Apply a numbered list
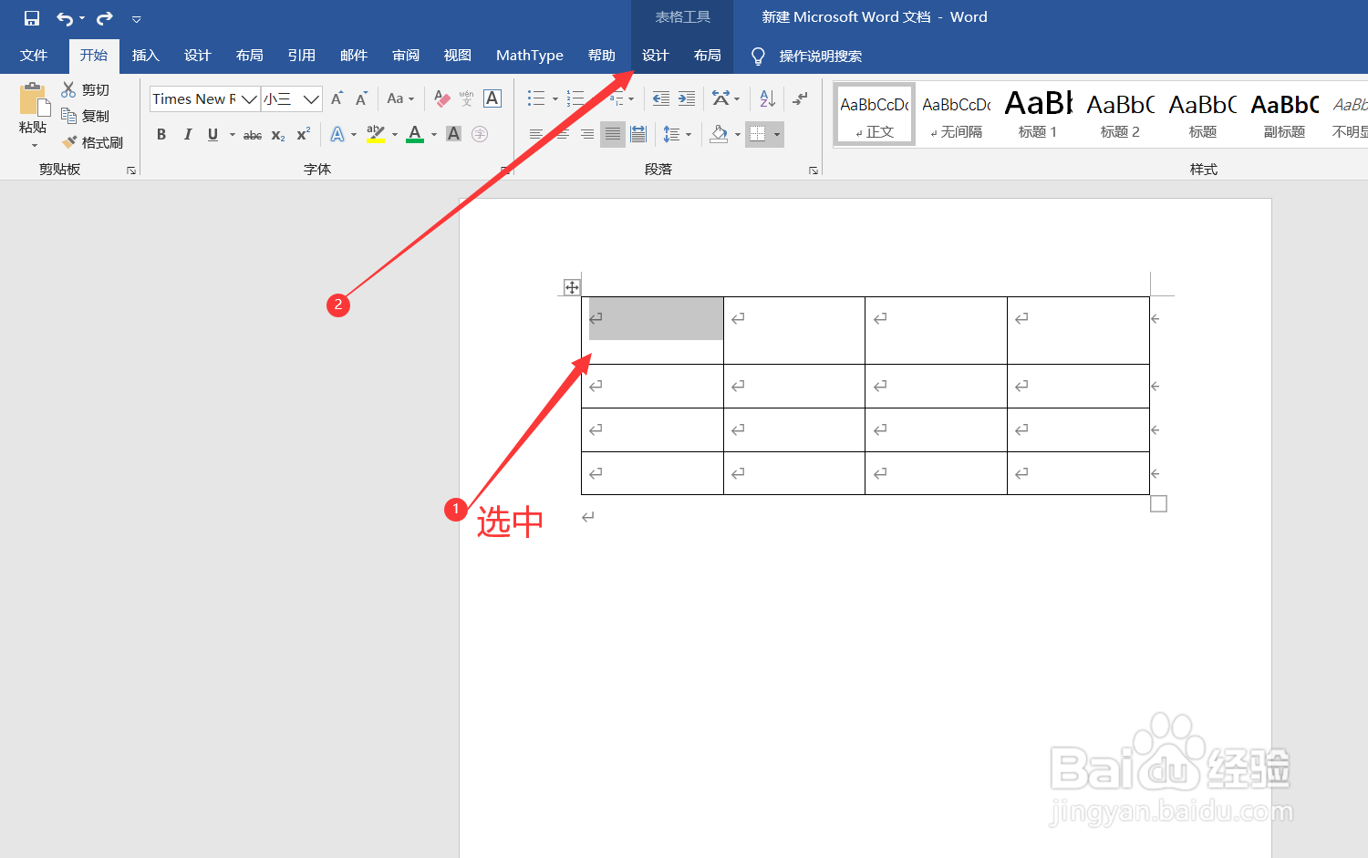This screenshot has width=1368, height=858. coord(575,98)
